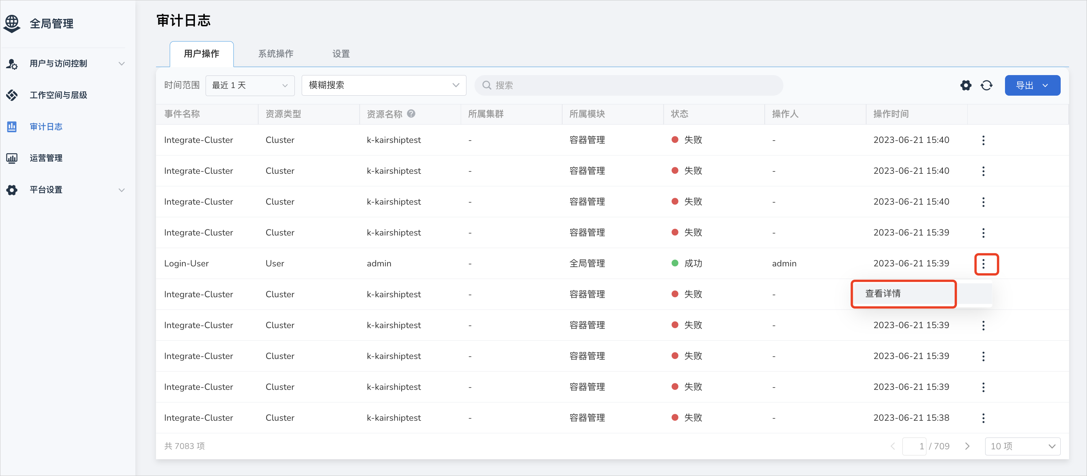Switch to the 设置 tab
Image resolution: width=1087 pixels, height=476 pixels.
pyautogui.click(x=341, y=54)
